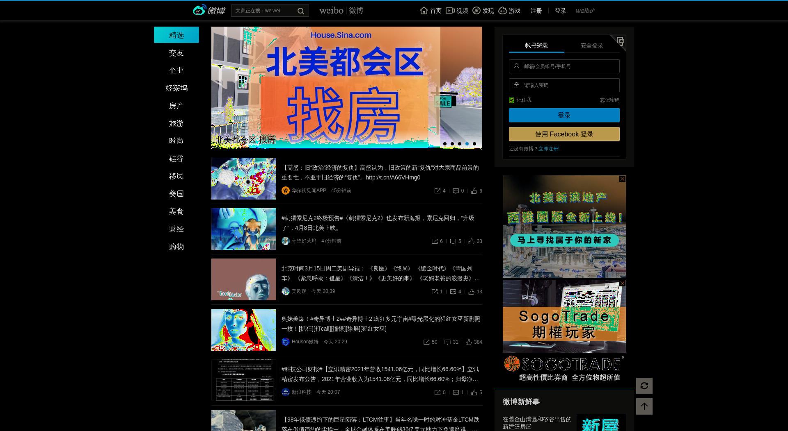Select 美国 category in sidebar
The image size is (788, 431).
pos(176,194)
